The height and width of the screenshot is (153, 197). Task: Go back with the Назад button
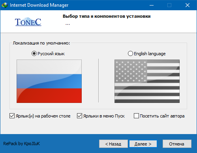tap(113, 144)
